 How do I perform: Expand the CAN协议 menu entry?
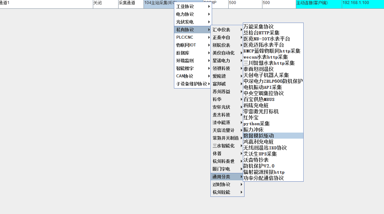[193, 76]
